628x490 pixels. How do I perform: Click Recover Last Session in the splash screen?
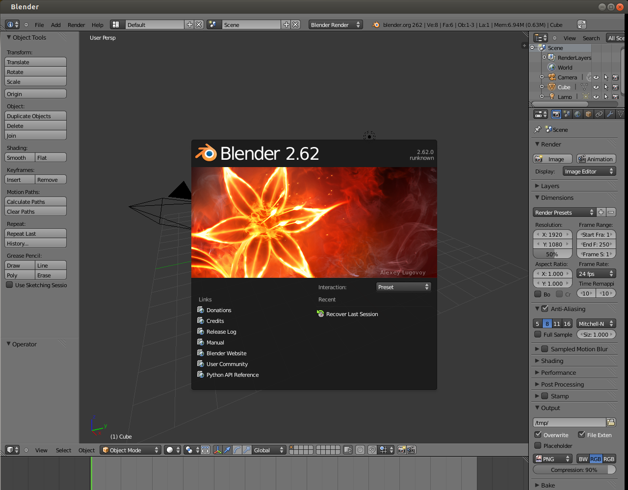(x=352, y=314)
